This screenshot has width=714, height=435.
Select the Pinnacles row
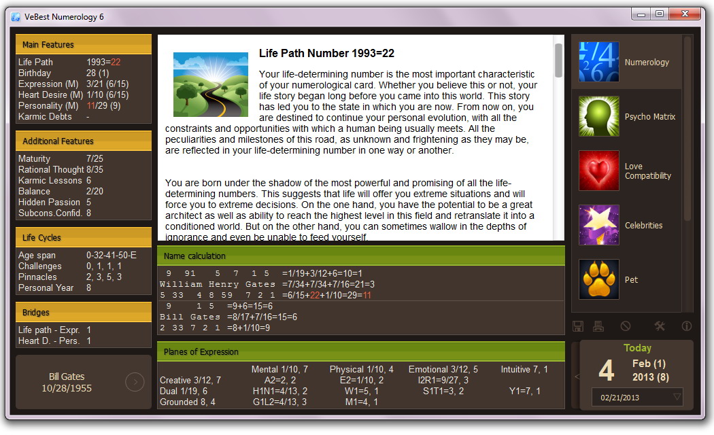point(84,277)
